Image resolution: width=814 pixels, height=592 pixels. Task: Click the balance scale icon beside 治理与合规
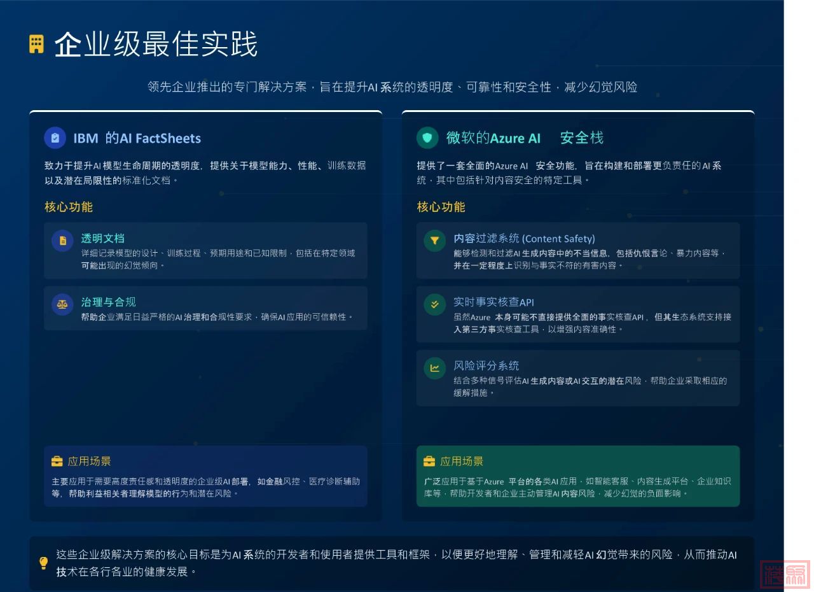coord(62,304)
